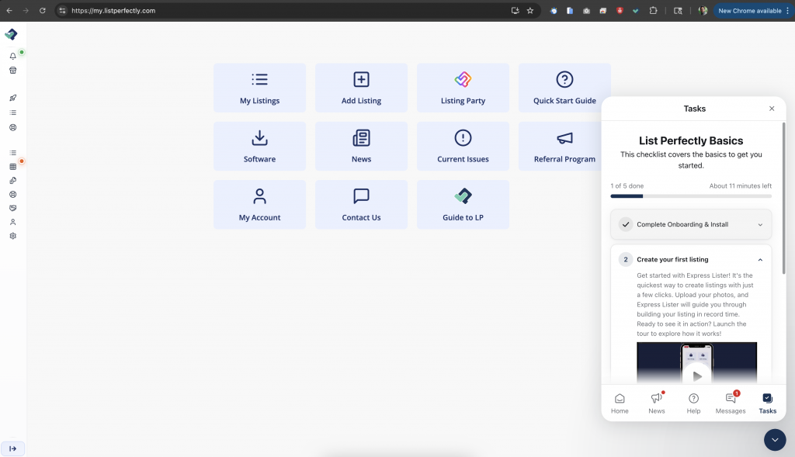Screen dimensions: 795x457
Task: Click the rocket icon in the sidebar
Action: tap(12, 98)
